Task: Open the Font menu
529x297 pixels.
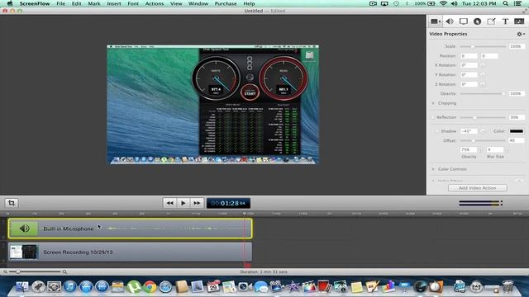Action: click(133, 3)
